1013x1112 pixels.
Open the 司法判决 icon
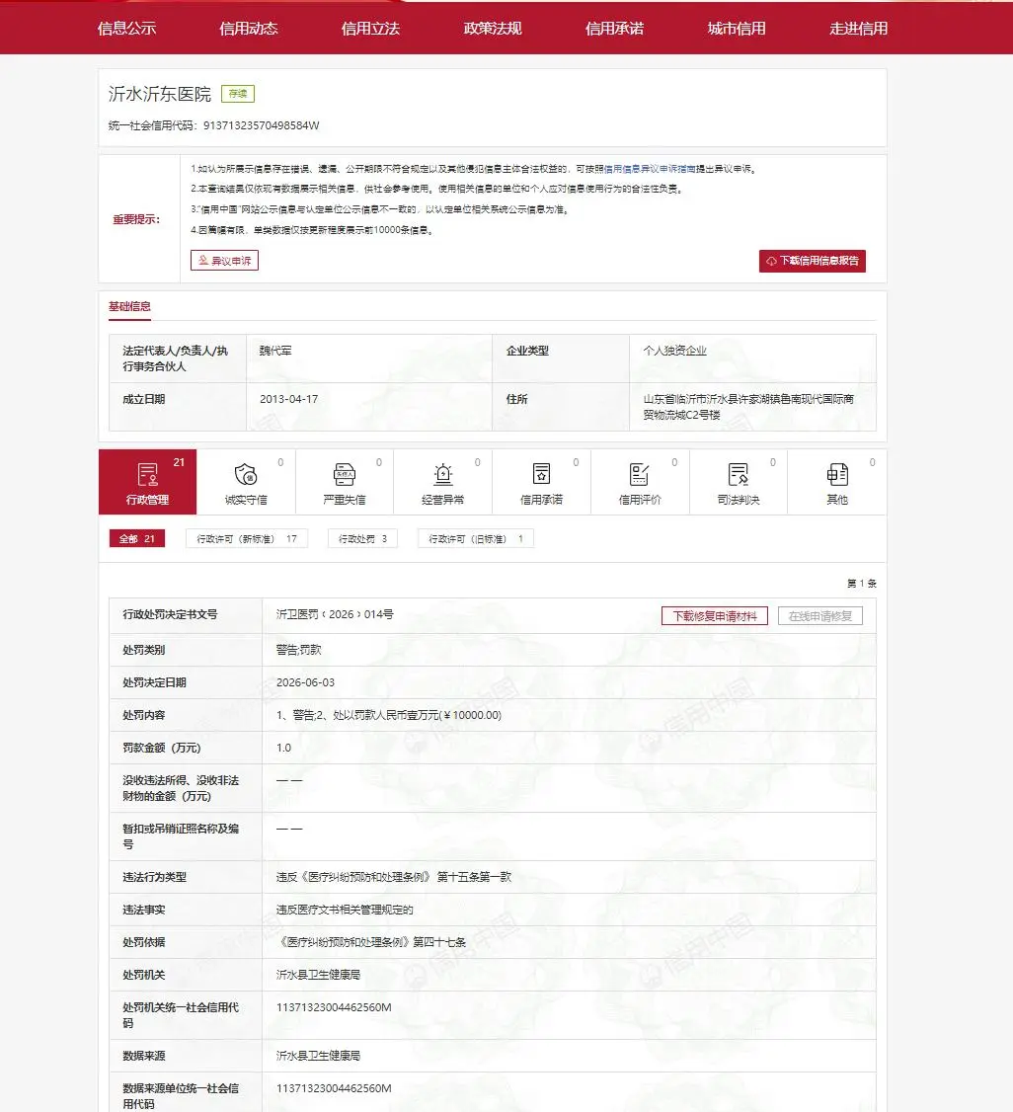click(x=738, y=474)
